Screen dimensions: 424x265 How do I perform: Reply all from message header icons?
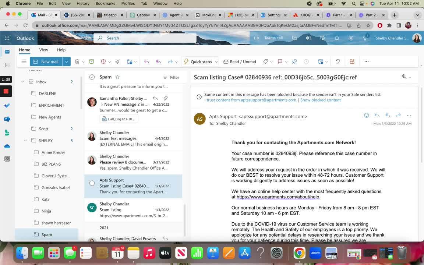coord(388,115)
